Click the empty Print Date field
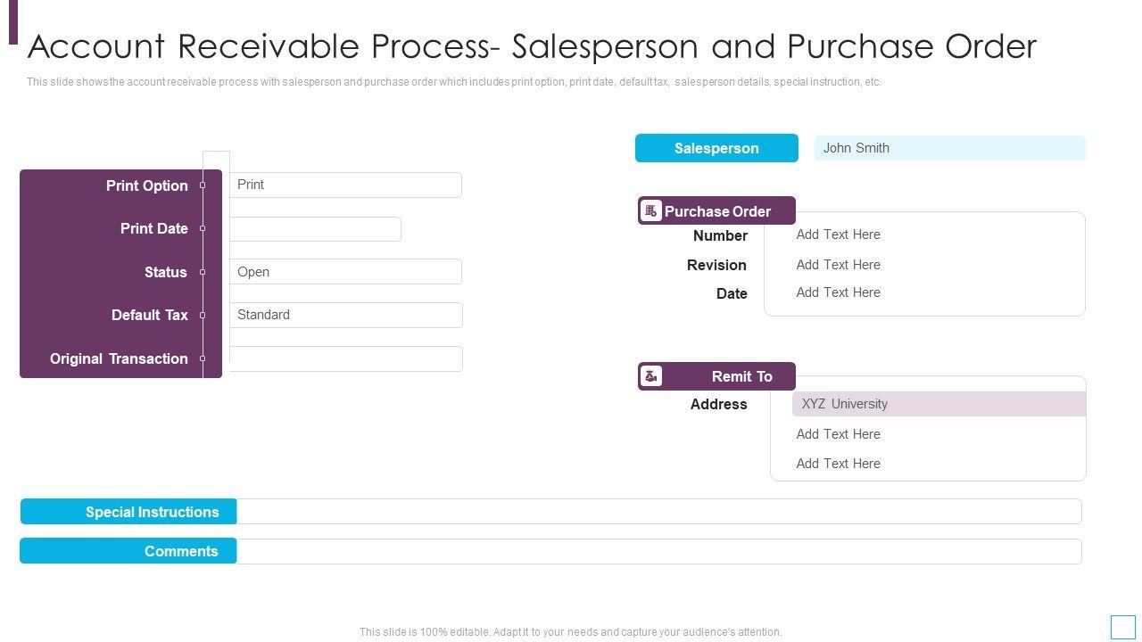Image resolution: width=1142 pixels, height=642 pixels. 315,229
